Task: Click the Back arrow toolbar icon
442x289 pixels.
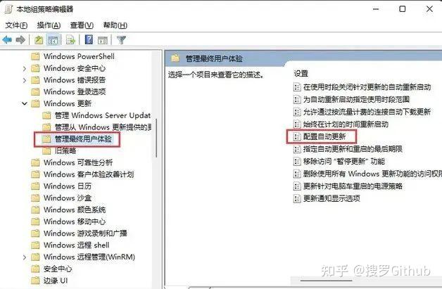Action: (x=7, y=40)
